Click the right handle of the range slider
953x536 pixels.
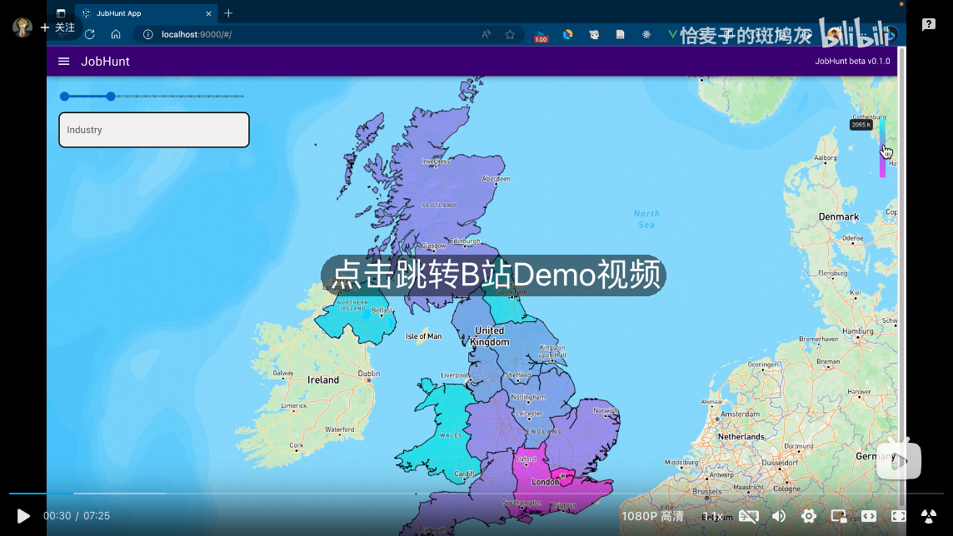pyautogui.click(x=111, y=97)
